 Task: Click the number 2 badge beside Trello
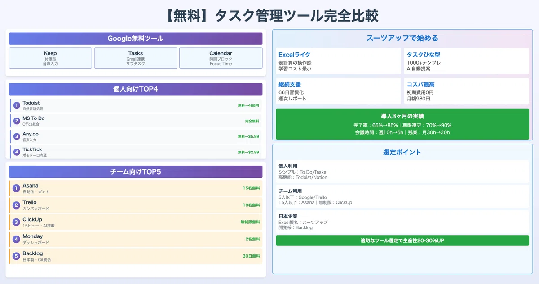click(17, 205)
